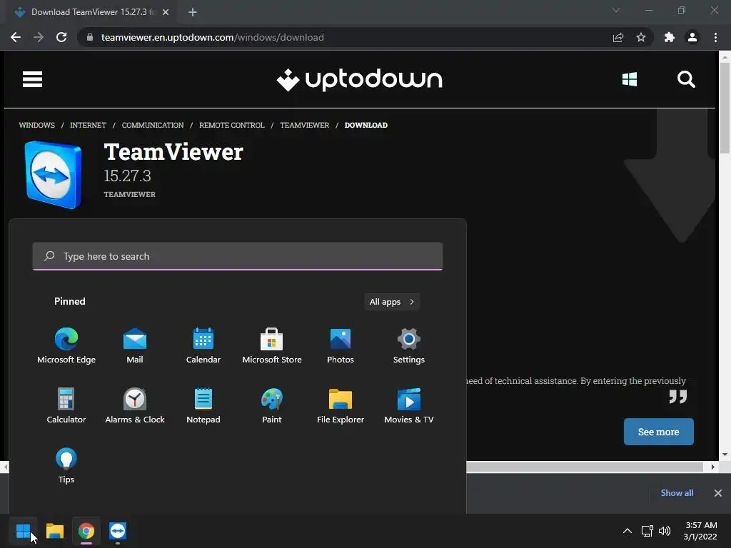The height and width of the screenshot is (548, 731).
Task: Launch the Mail app
Action: (x=135, y=345)
